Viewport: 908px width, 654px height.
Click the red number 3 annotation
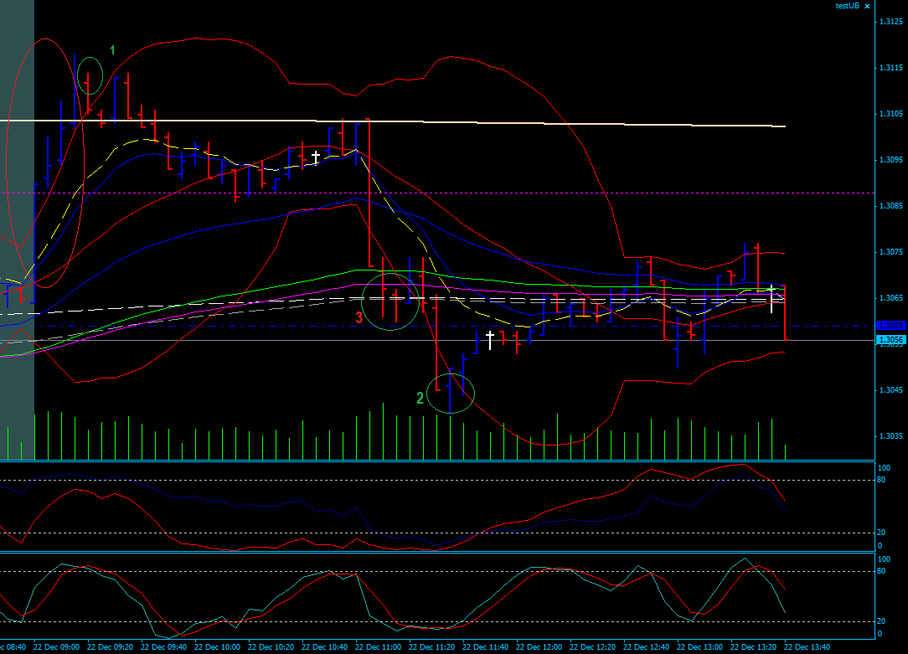[359, 317]
